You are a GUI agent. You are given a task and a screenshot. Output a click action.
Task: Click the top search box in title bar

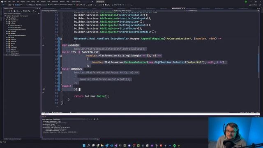click(x=82, y=2)
